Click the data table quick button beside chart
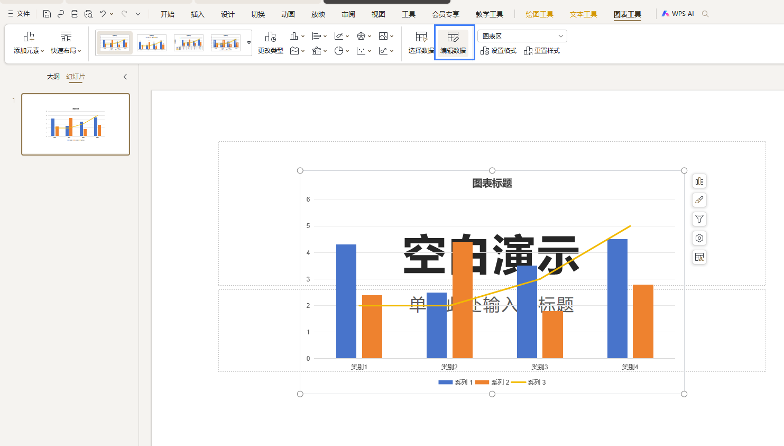Viewport: 784px width, 446px height. coord(699,257)
